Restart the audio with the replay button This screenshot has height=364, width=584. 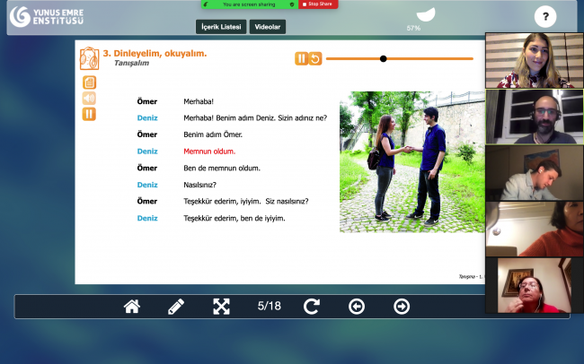click(314, 58)
